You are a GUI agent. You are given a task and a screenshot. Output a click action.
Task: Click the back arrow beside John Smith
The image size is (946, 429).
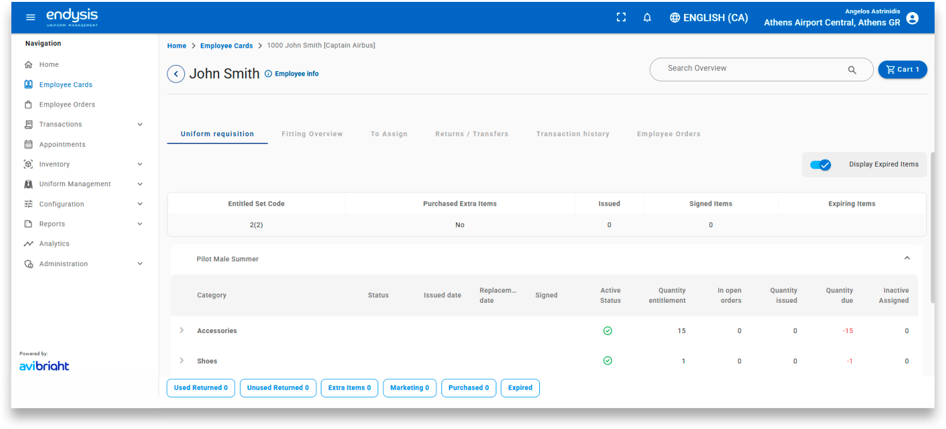176,74
